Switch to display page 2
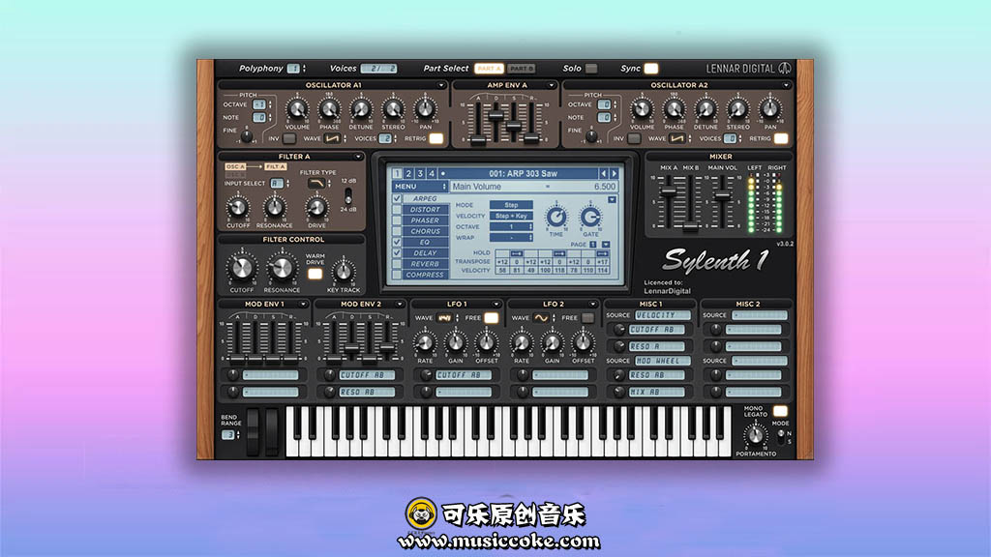 [409, 174]
